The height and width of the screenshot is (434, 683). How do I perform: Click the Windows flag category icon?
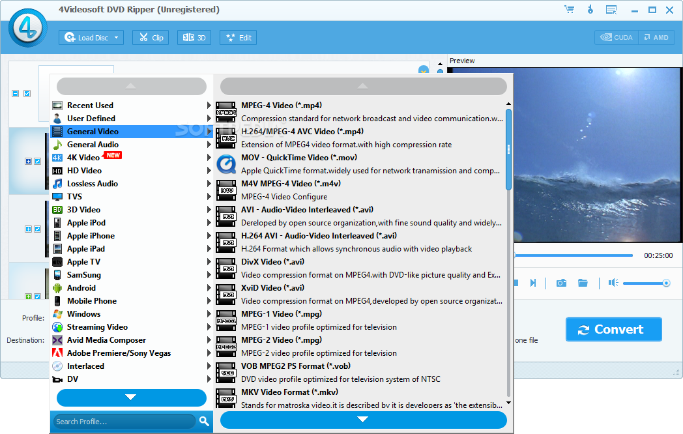(57, 314)
